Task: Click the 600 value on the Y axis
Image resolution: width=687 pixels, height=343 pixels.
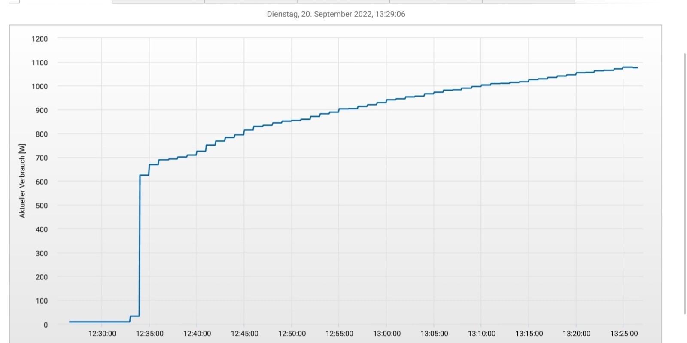Action: click(42, 182)
